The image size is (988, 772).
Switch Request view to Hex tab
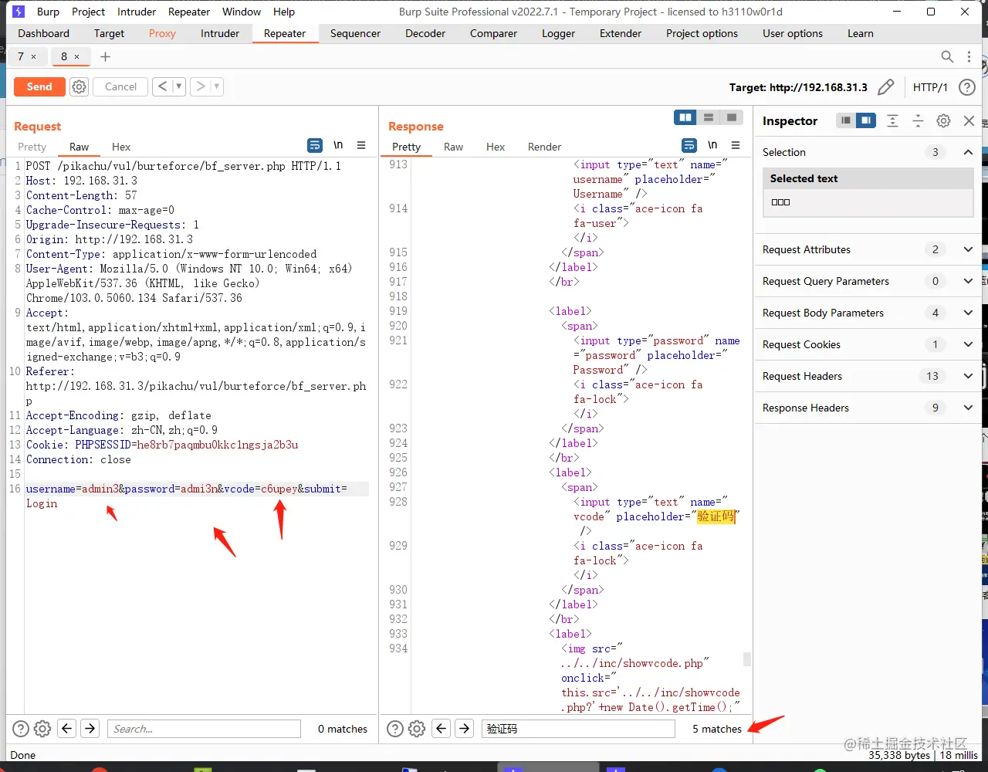121,147
